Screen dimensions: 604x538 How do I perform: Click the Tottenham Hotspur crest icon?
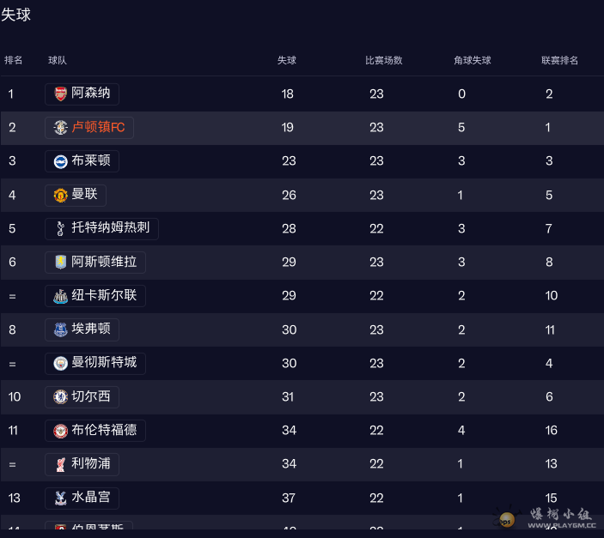(x=60, y=228)
